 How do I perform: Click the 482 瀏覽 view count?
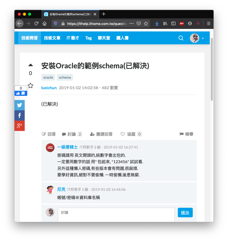[110, 88]
